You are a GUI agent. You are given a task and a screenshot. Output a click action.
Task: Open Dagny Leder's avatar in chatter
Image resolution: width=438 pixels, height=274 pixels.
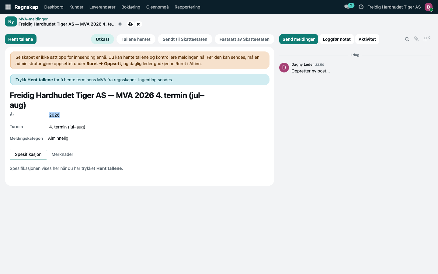(x=284, y=68)
